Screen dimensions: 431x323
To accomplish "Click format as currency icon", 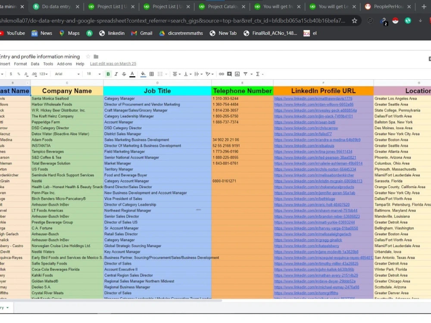I will 11,74.
